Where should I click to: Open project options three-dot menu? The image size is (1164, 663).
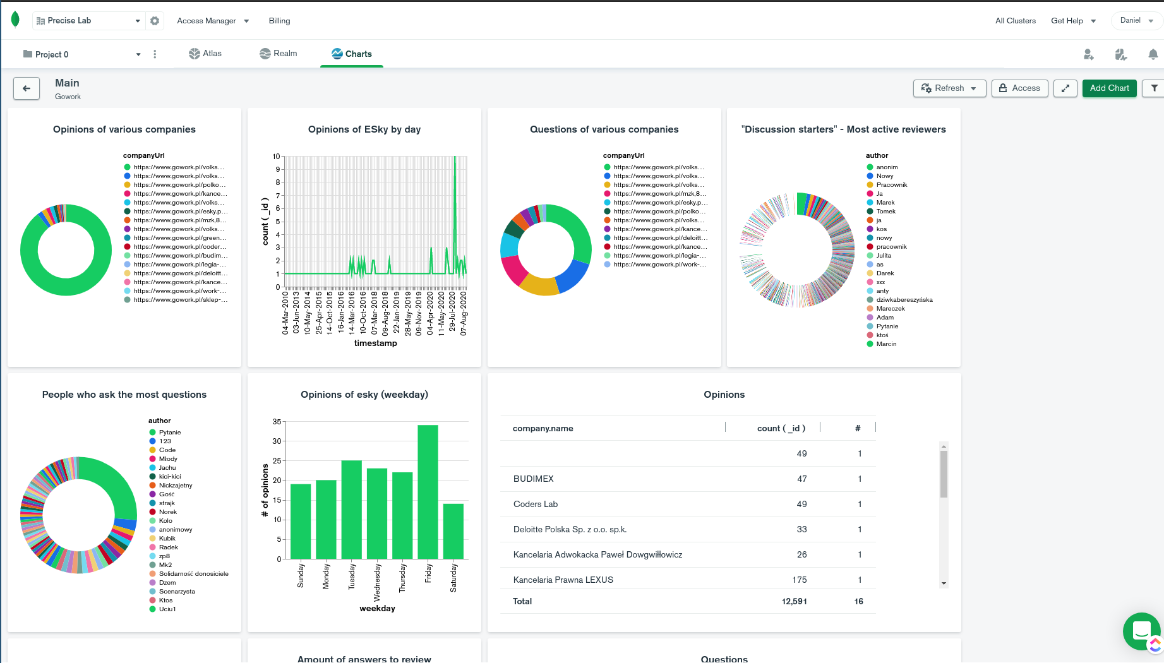pos(155,54)
